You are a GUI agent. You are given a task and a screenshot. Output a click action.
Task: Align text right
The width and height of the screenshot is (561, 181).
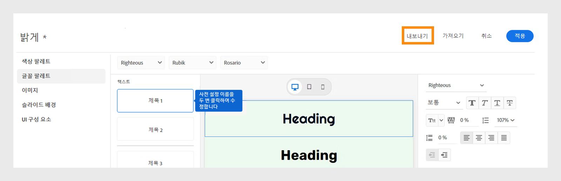point(491,138)
